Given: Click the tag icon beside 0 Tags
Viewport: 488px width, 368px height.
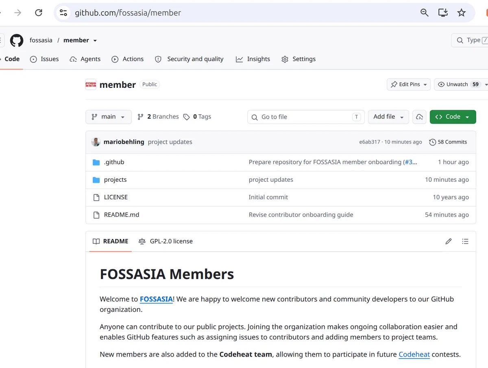Looking at the screenshot, I should pyautogui.click(x=186, y=117).
